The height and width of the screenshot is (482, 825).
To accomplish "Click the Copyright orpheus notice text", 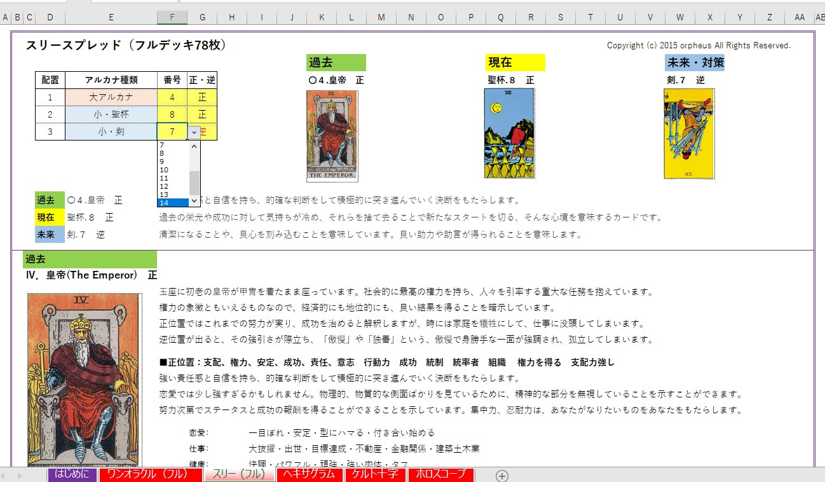I will click(699, 45).
